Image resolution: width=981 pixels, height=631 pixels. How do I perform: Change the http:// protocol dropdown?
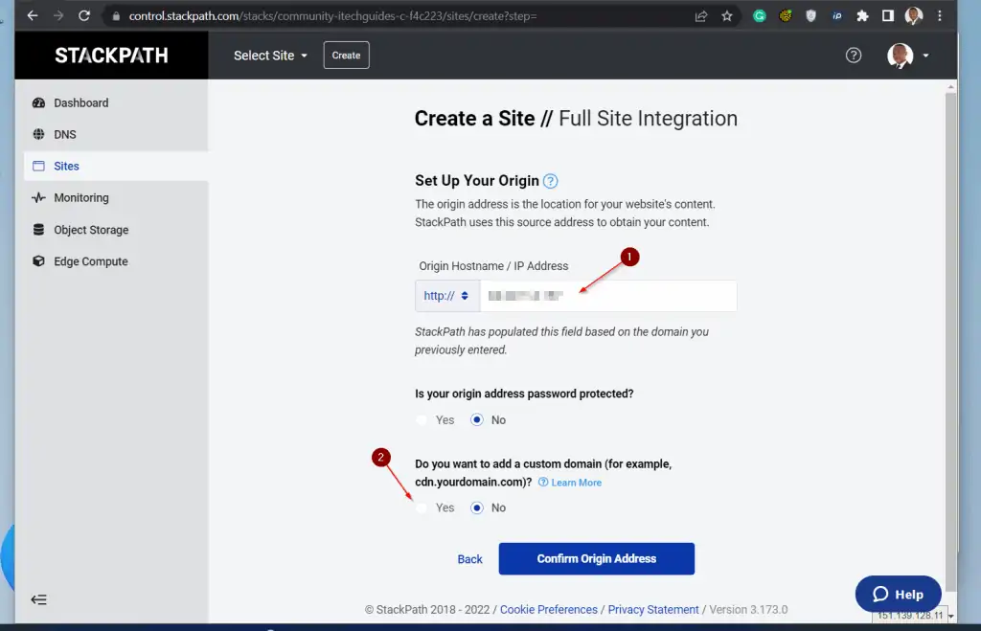click(x=446, y=295)
